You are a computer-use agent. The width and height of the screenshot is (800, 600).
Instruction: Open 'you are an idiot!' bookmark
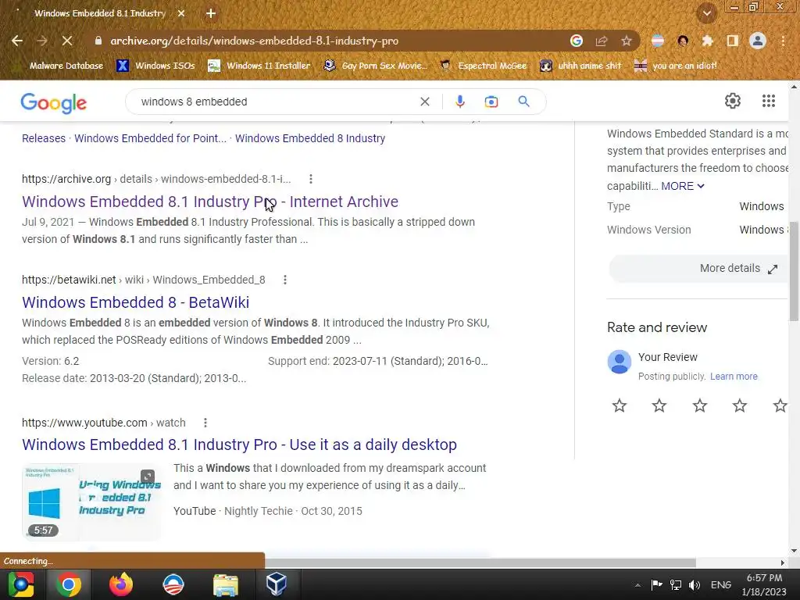(x=676, y=66)
